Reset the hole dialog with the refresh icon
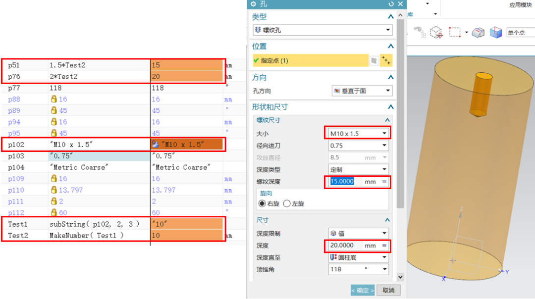This screenshot has width=535, height=299. tap(391, 4)
